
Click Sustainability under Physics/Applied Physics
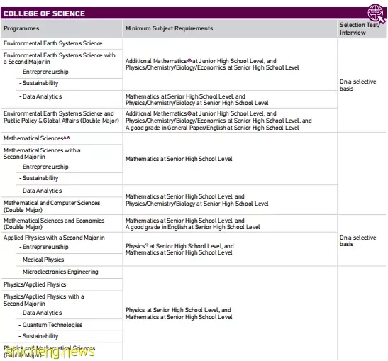(x=38, y=336)
